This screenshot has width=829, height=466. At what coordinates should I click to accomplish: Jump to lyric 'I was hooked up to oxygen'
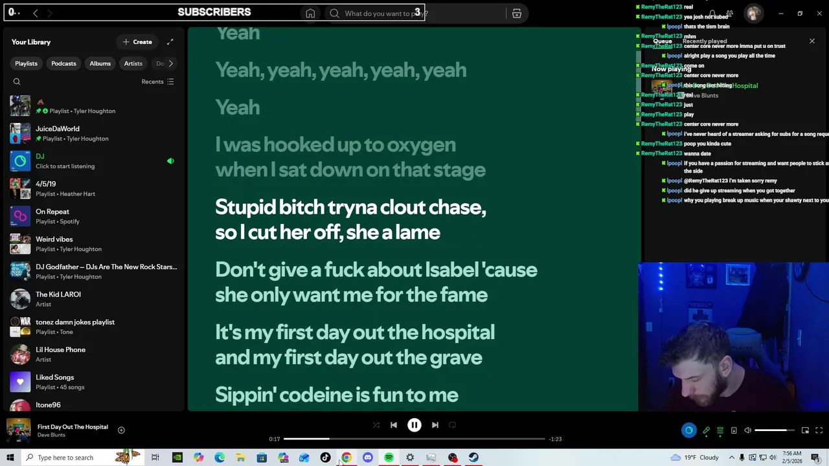(x=350, y=157)
